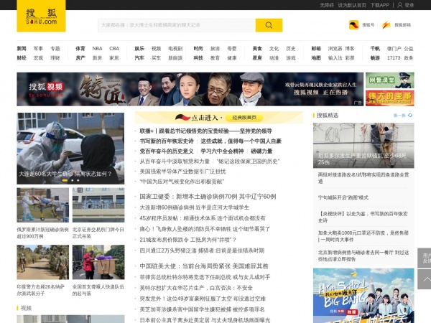Click the 视频 section heading

coord(26,308)
